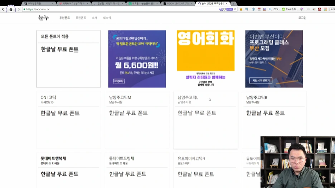Close the NEXON LEVEL UP tab
Viewport: 335px width, 188px height.
click(x=192, y=4)
